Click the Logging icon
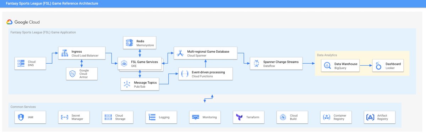The image size is (426, 135). click(152, 117)
